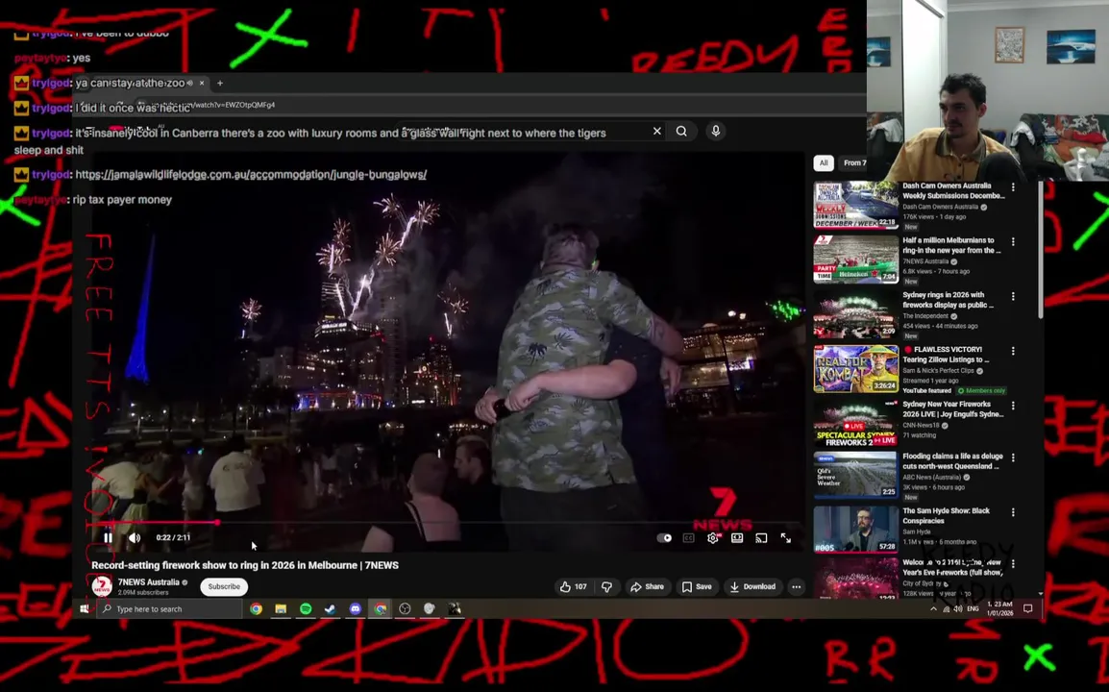Click the YouTube search magnifier button
This screenshot has height=692, width=1109.
coord(681,131)
